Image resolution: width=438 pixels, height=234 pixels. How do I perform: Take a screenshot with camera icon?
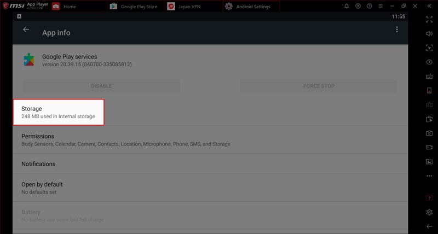coord(429,133)
